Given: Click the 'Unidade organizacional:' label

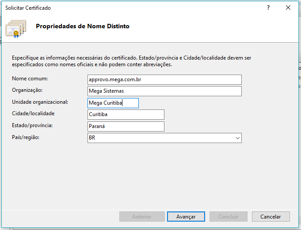Looking at the screenshot, I should pyautogui.click(x=40, y=102).
